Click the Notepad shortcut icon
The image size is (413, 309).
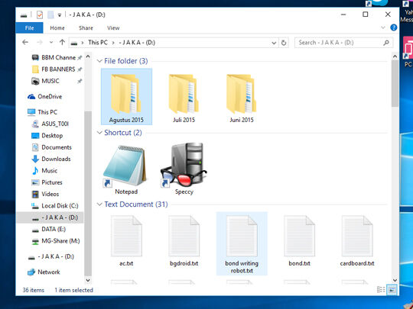point(125,166)
